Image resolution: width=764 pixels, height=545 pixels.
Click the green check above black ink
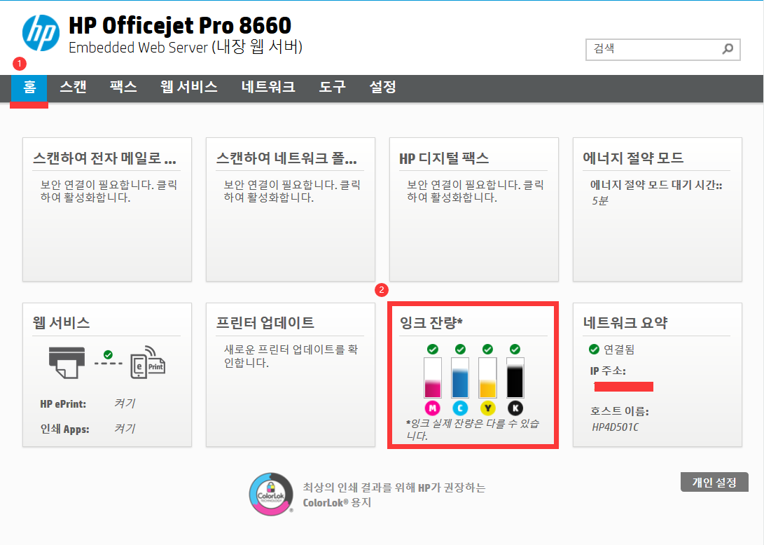tap(515, 349)
